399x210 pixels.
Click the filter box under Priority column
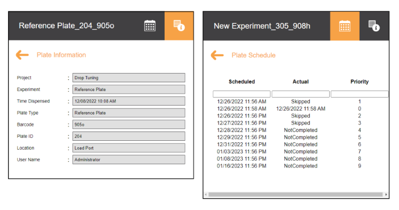pyautogui.click(x=359, y=94)
